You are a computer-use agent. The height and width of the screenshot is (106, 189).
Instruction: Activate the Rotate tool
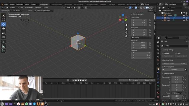pos(3,29)
